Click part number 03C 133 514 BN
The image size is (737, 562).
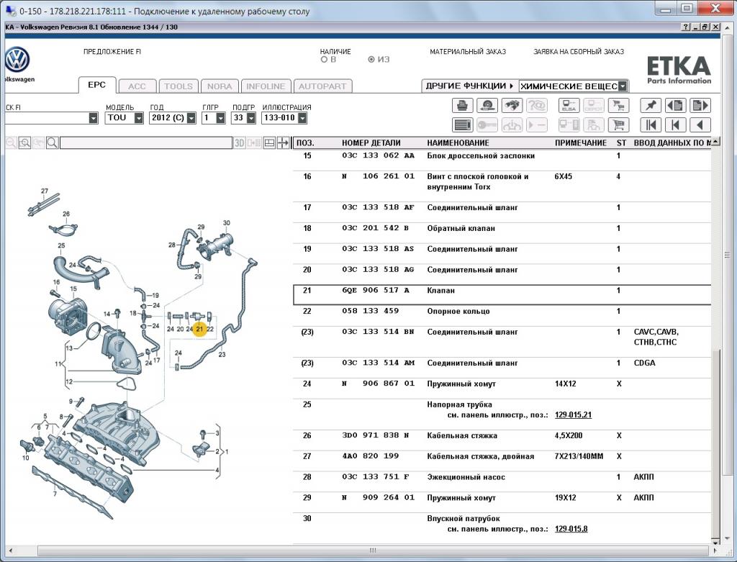tap(378, 332)
